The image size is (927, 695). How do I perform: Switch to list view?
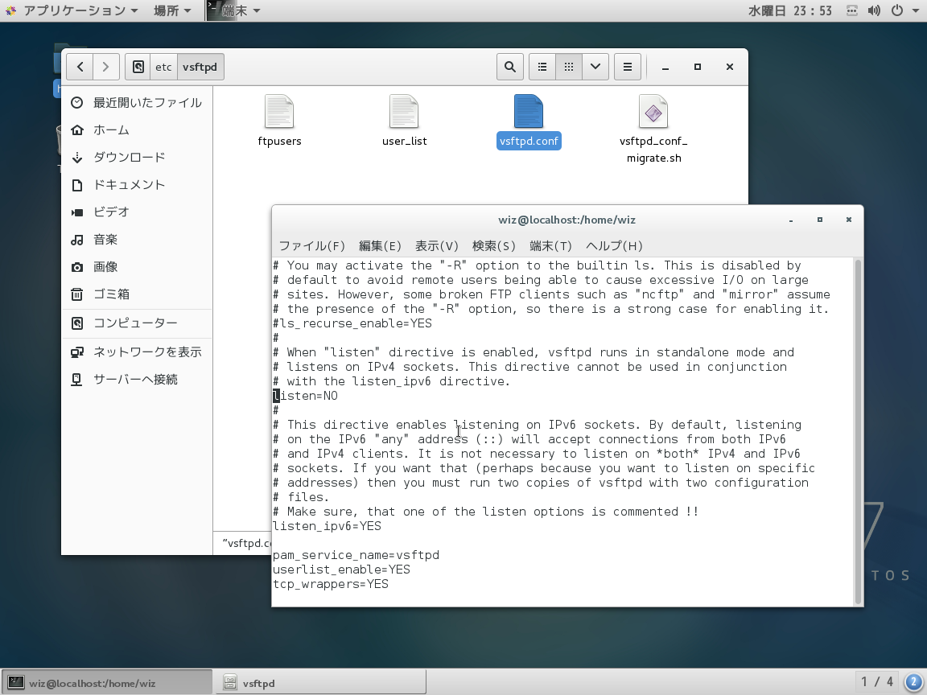tap(542, 67)
